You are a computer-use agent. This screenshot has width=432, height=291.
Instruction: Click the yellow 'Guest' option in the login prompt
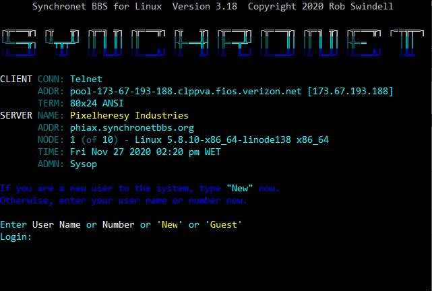click(224, 225)
